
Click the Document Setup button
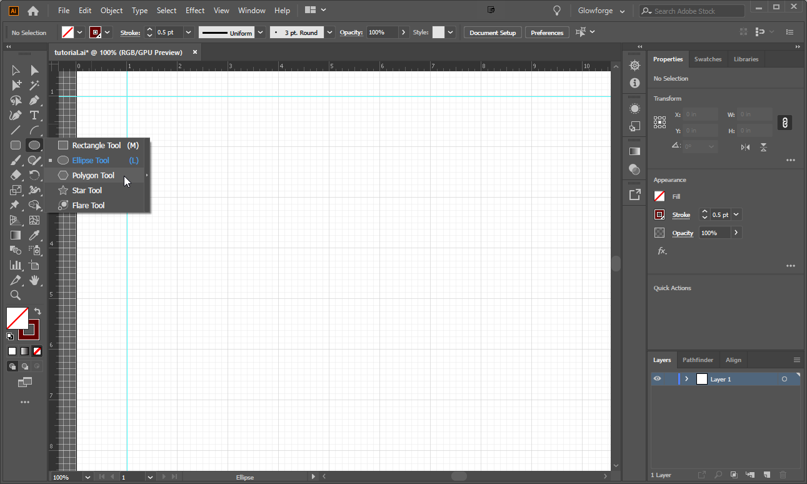493,33
